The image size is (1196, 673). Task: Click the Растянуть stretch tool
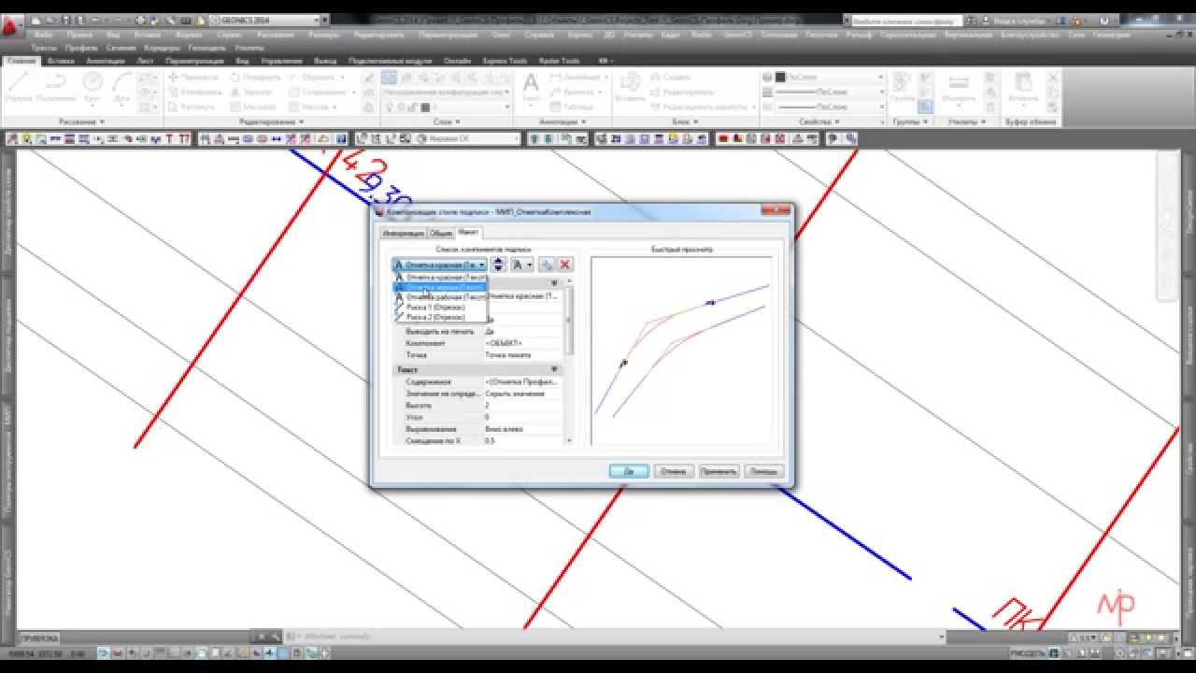click(193, 107)
